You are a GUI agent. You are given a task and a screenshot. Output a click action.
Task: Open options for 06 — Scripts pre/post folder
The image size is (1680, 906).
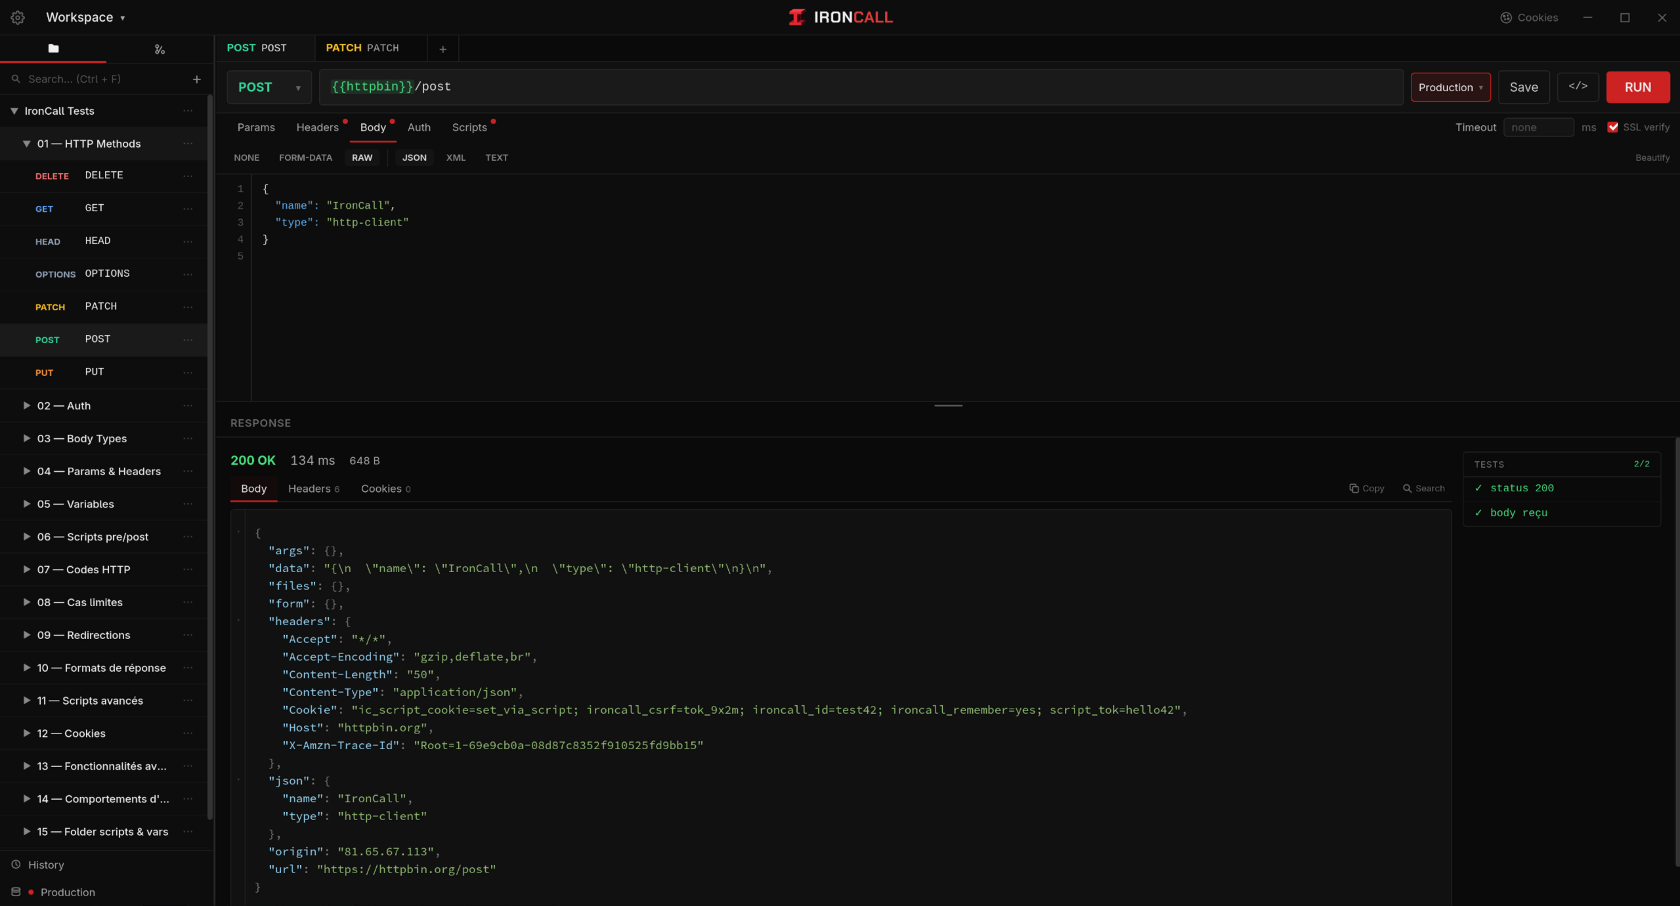[x=188, y=537]
